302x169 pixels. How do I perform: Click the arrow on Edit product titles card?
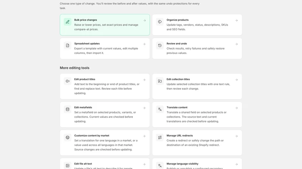coord(144,80)
